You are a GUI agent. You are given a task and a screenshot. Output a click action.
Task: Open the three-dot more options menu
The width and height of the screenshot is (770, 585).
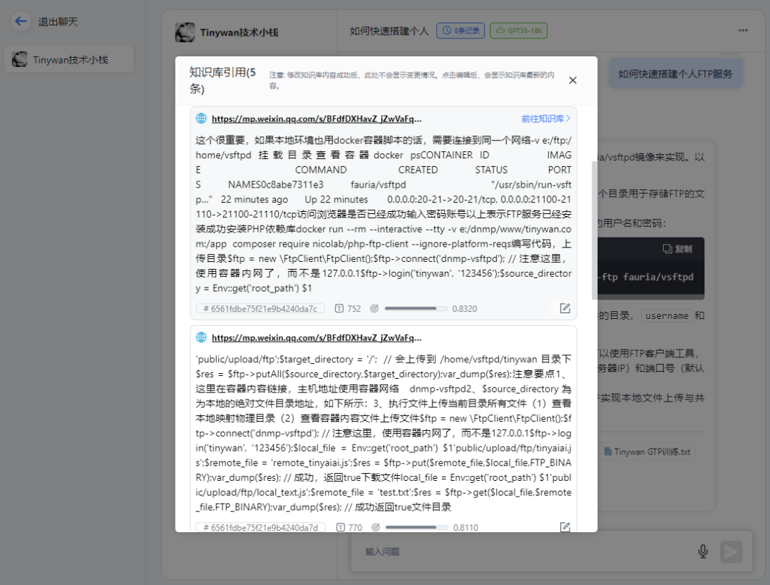(743, 30)
